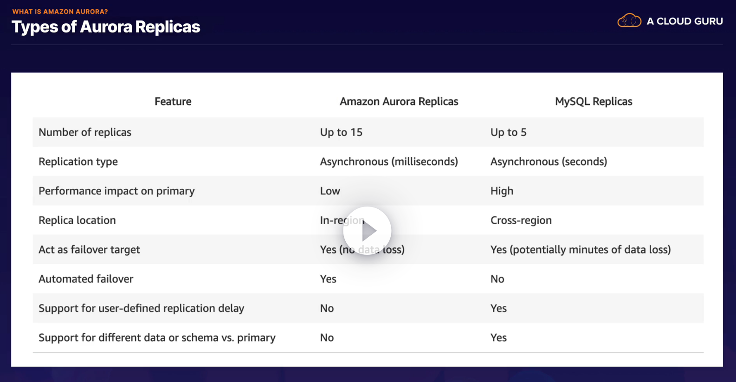The height and width of the screenshot is (382, 736).
Task: Click 'Support for user-defined replication delay' label
Action: (x=141, y=308)
